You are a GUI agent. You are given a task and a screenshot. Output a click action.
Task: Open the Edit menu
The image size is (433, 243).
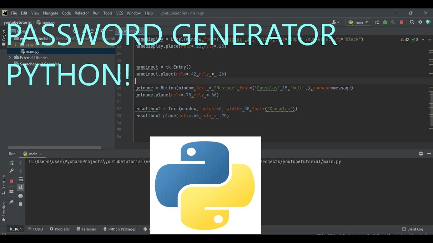(x=24, y=13)
